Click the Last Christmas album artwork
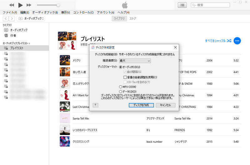250x165 pixels. pyautogui.click(x=65, y=107)
